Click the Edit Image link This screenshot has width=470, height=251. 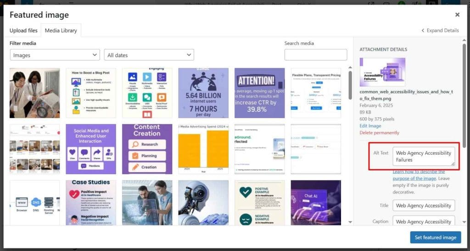[x=370, y=125]
